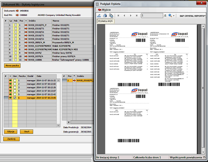Toggle Pak checkbox for Przyssawka 0009/A_M row
The width and height of the screenshot is (208, 162).
point(16,42)
